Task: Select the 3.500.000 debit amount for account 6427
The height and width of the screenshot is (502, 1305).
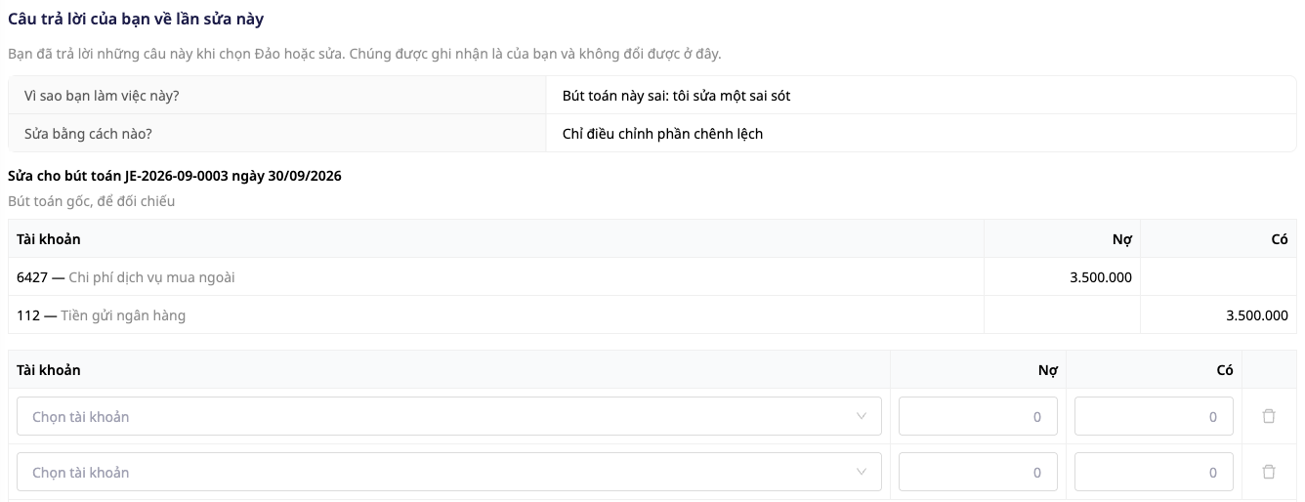Action: (1101, 277)
